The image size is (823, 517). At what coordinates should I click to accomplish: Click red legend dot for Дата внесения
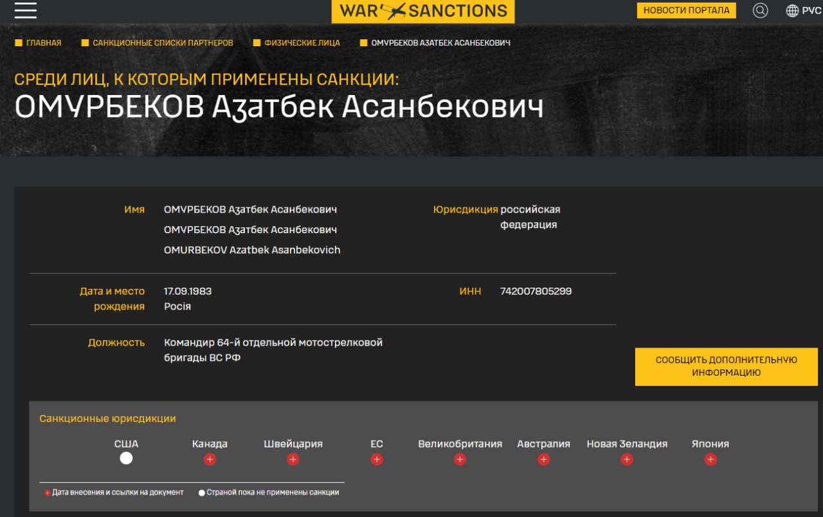(x=48, y=493)
